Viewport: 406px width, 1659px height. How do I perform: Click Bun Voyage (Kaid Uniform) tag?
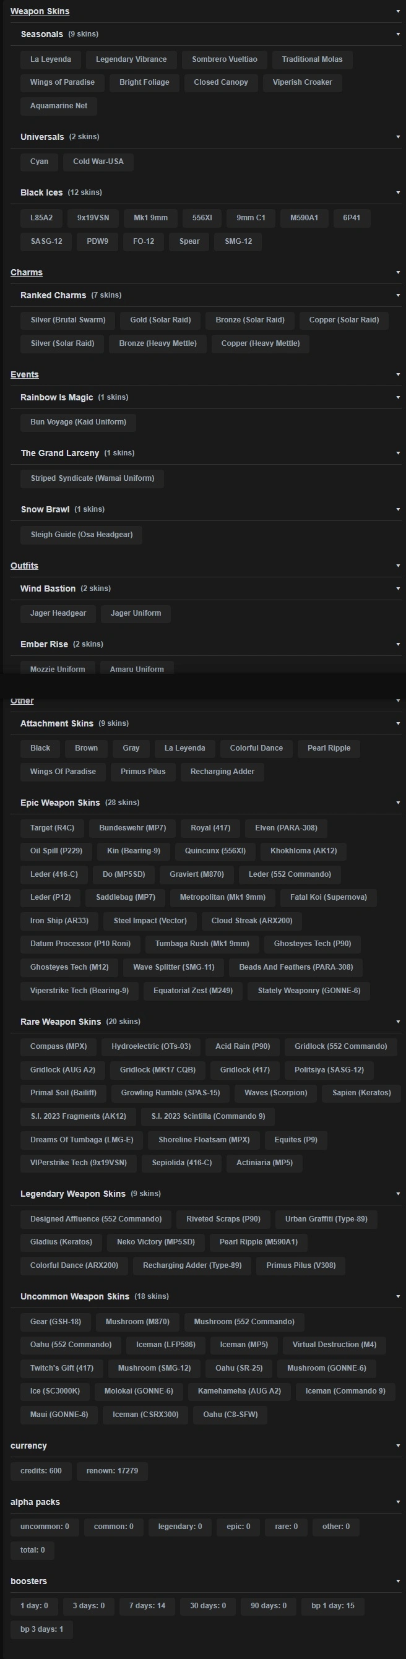pos(78,423)
